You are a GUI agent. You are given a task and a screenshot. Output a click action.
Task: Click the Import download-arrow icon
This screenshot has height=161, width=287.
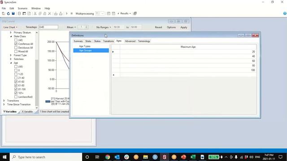point(56,13)
